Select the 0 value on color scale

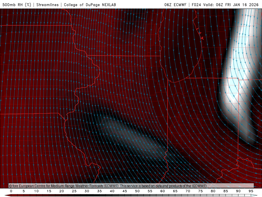(11, 191)
